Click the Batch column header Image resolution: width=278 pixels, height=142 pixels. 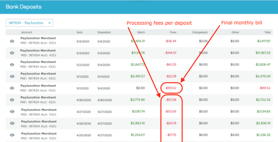tap(141, 32)
